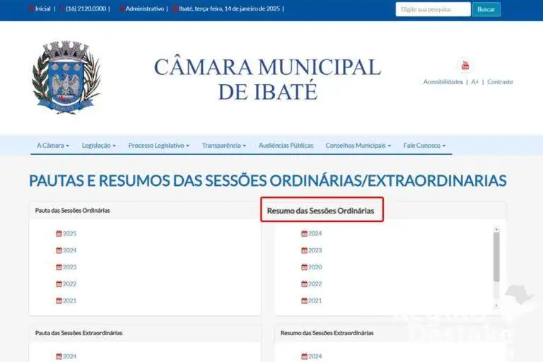The image size is (543, 362).
Task: Click calendar icon for 2023 Pauta Ordinárias
Action: point(59,267)
